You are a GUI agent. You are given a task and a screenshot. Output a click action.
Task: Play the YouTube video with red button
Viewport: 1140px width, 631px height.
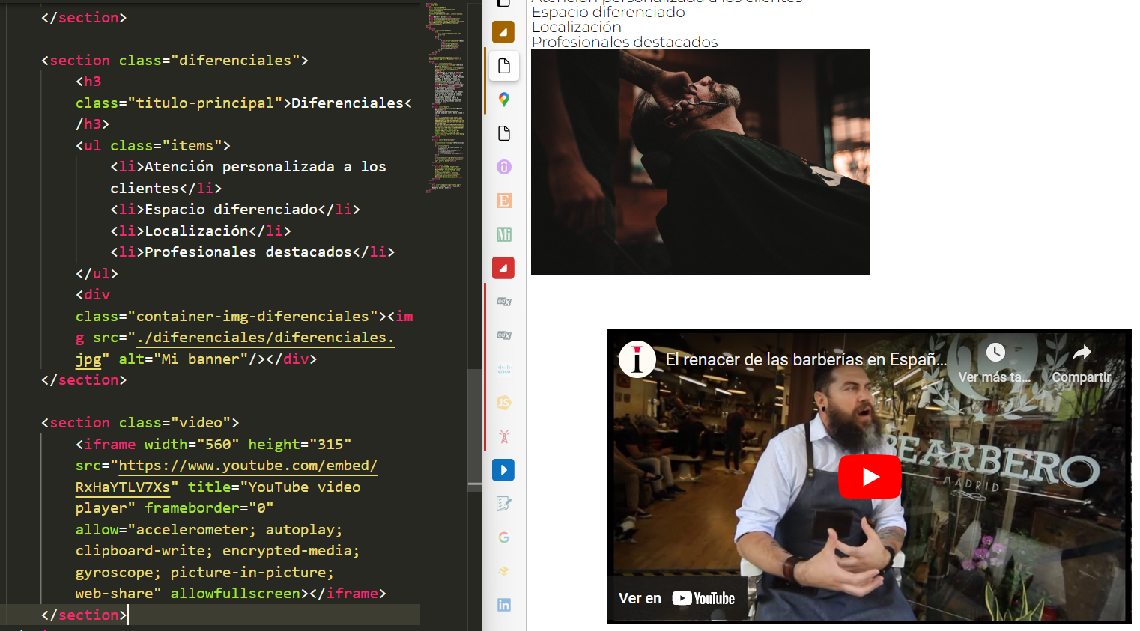coord(870,477)
